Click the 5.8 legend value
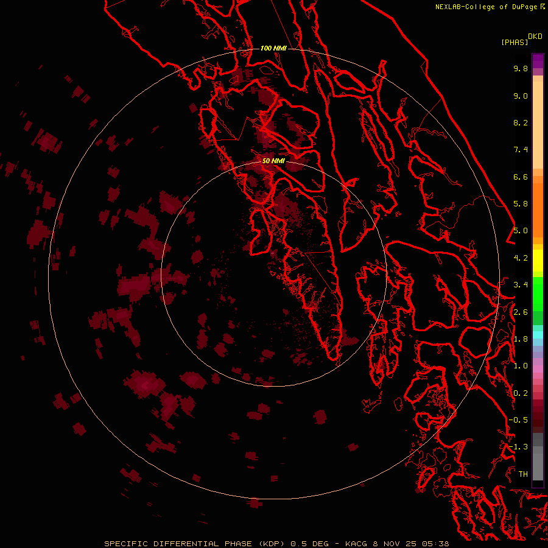 521,204
